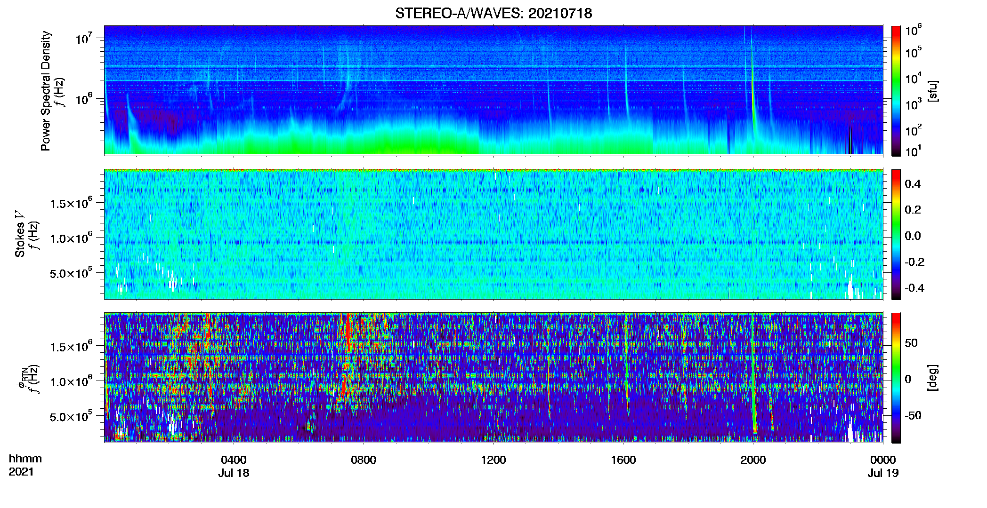Screen dimensions: 987x508
Task: Click the -0.4 tick on the Stokes V color bar
Action: coord(914,288)
